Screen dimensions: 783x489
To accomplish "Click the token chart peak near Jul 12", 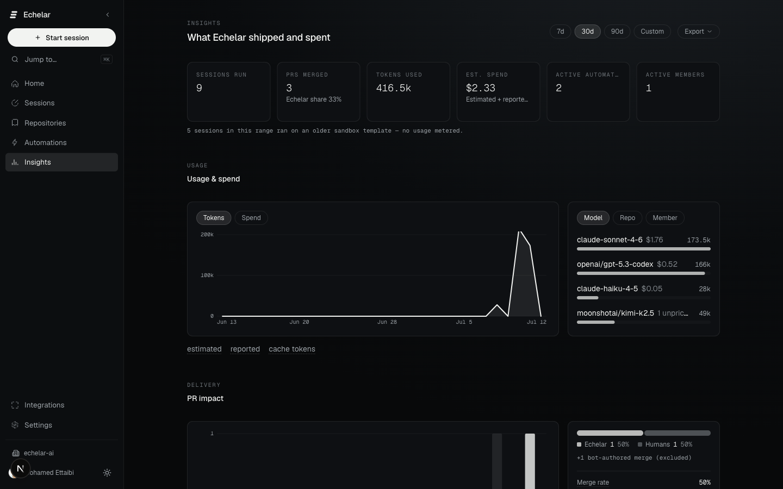I will tap(521, 233).
